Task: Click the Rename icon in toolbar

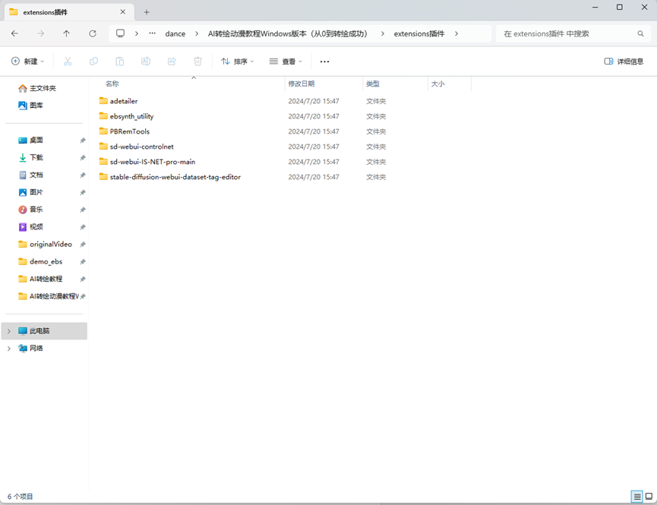Action: click(x=146, y=62)
